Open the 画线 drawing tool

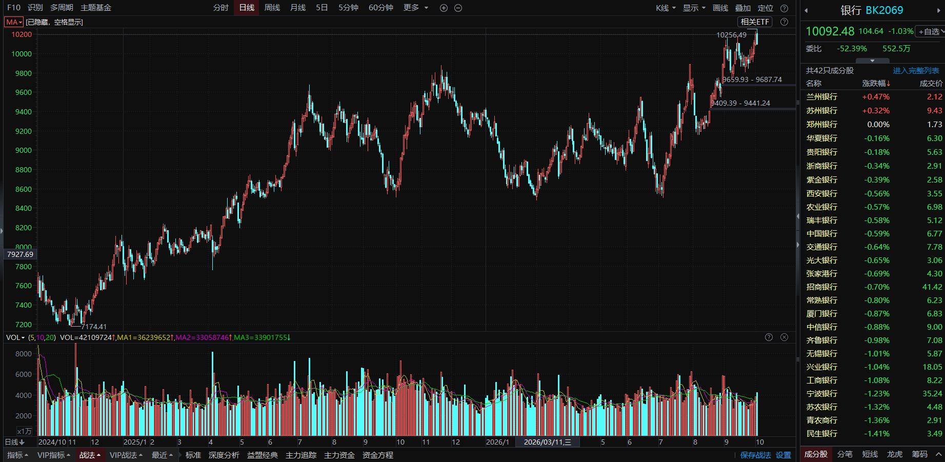tap(720, 8)
